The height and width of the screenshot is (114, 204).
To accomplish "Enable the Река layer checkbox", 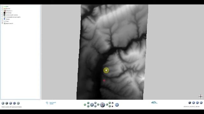I will click(x=2, y=21).
